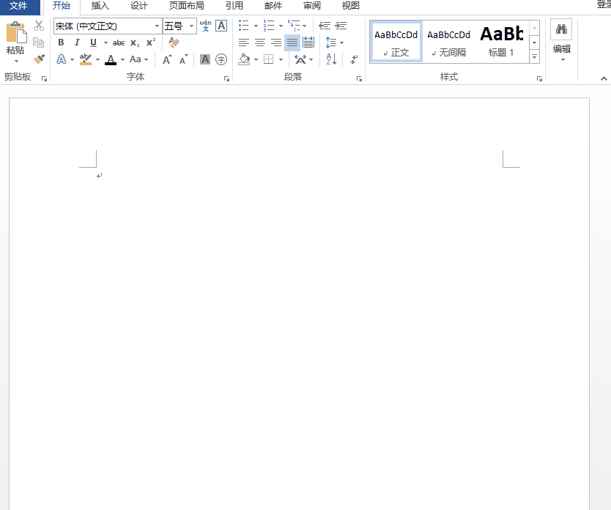
Task: Apply the 标题 1 Heading style
Action: point(502,42)
